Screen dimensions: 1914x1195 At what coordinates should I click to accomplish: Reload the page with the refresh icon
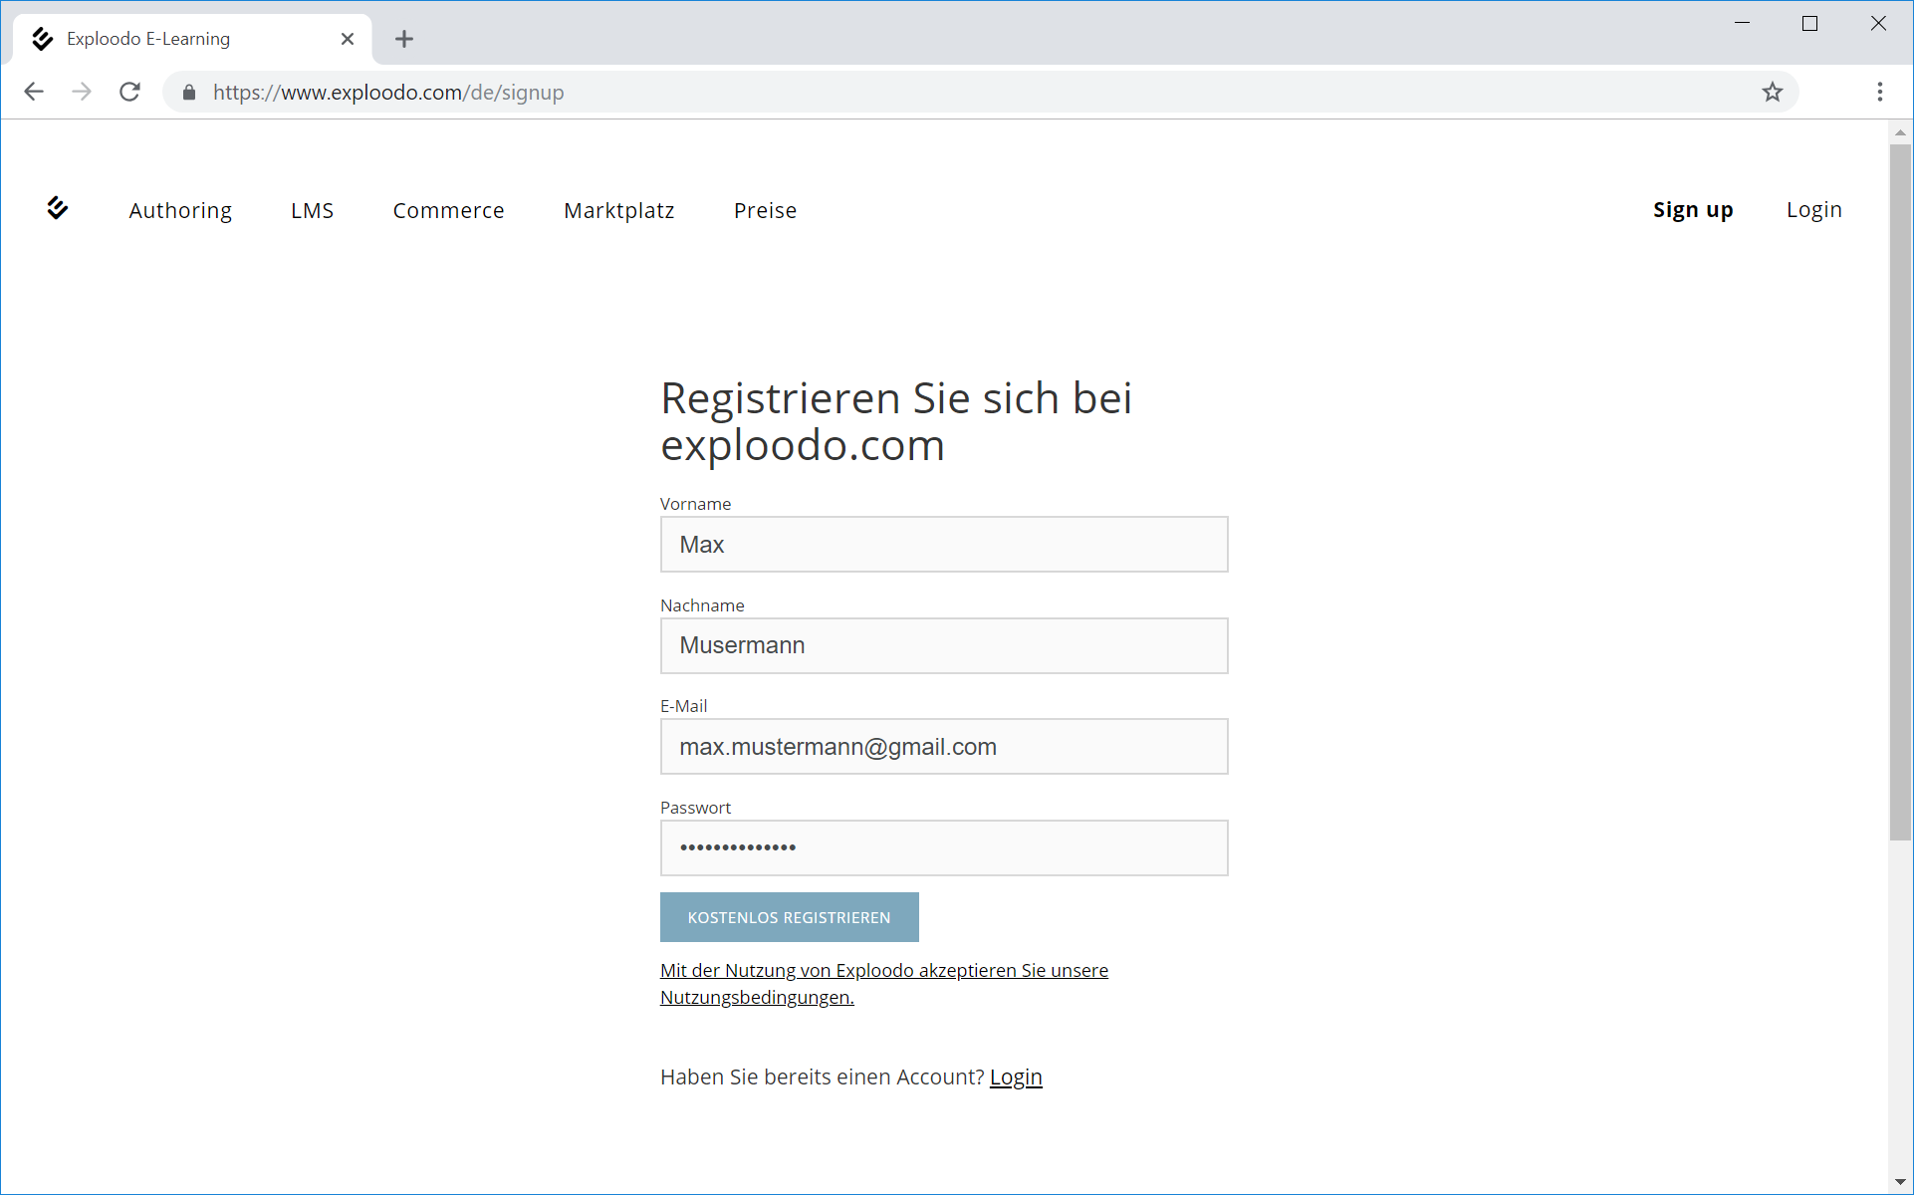(129, 92)
